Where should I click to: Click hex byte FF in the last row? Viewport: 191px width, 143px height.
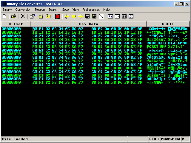(140, 83)
